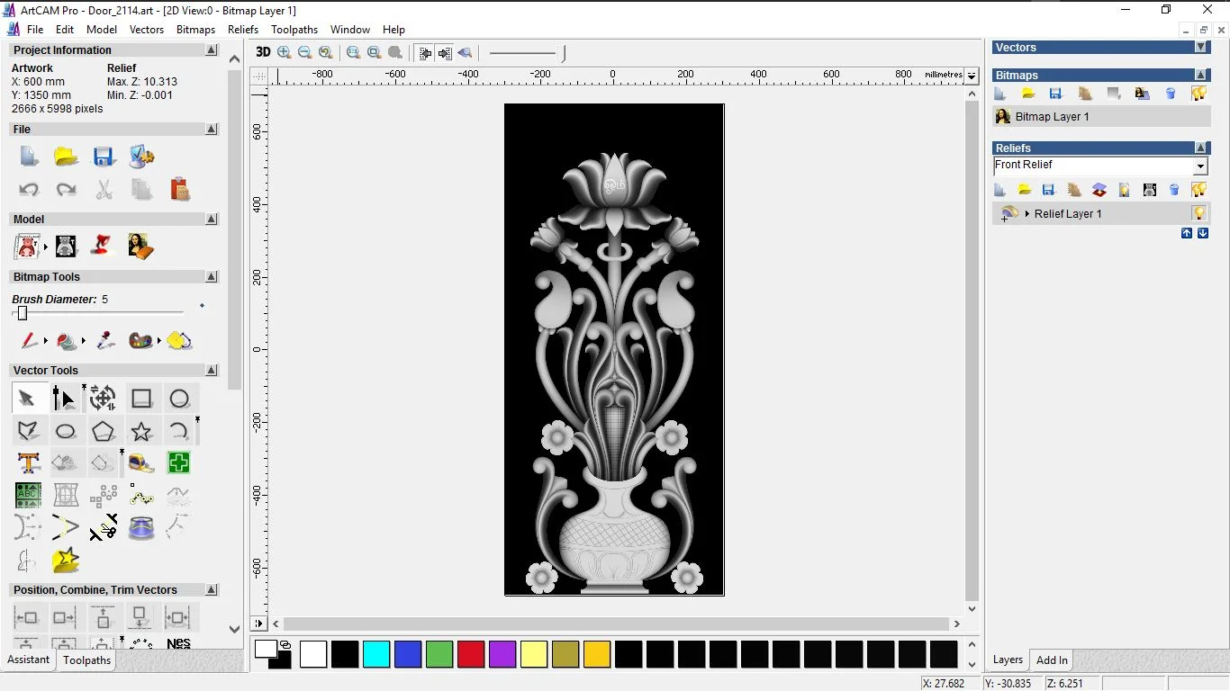Pick the Create Vector Text tool
Image resolution: width=1230 pixels, height=691 pixels.
pos(28,462)
